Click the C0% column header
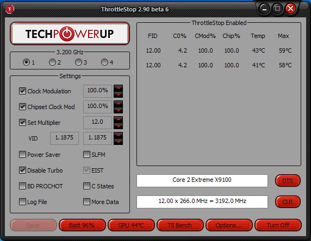 (x=180, y=36)
